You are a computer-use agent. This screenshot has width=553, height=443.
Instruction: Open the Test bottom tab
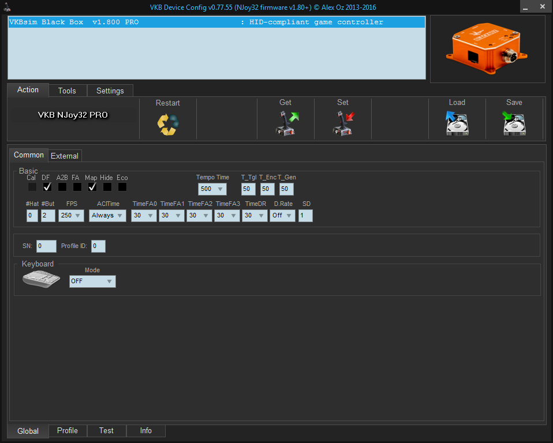coord(106,431)
